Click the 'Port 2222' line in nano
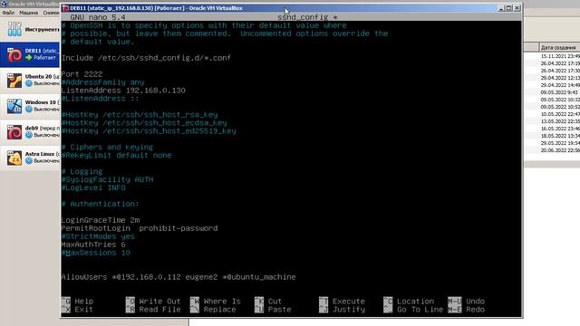580x326 pixels. [x=82, y=74]
